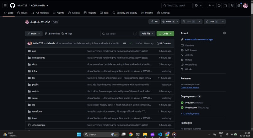This screenshot has height=138, width=253.
Task: Open the Insights tab
Action: click(x=147, y=13)
